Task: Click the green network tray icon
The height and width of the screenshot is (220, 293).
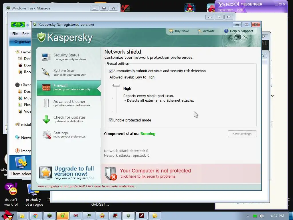Action: click(255, 216)
